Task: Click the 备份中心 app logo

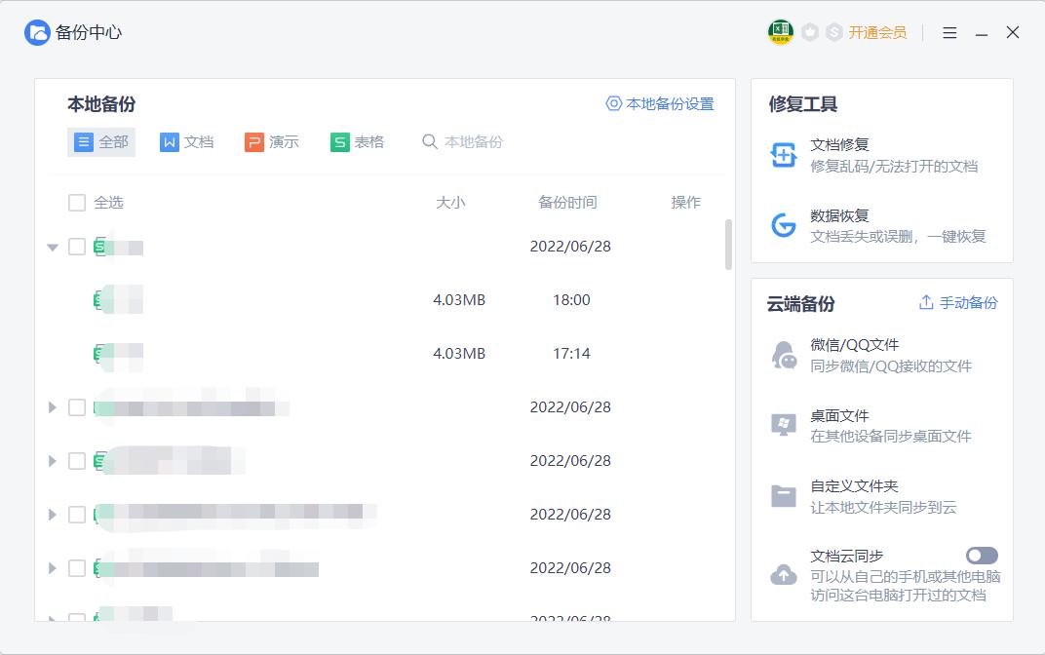Action: pos(35,31)
